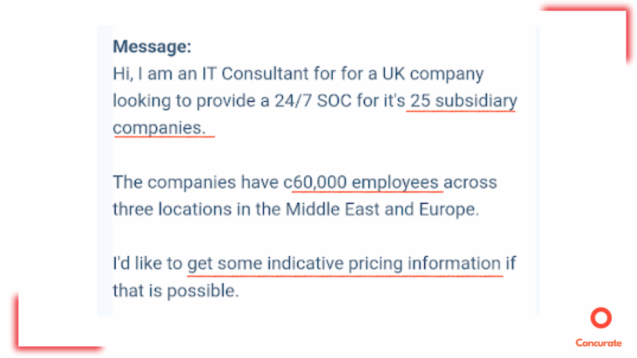Click the underlined word "companies."
Screen dimensions: 637x358
pyautogui.click(x=159, y=128)
